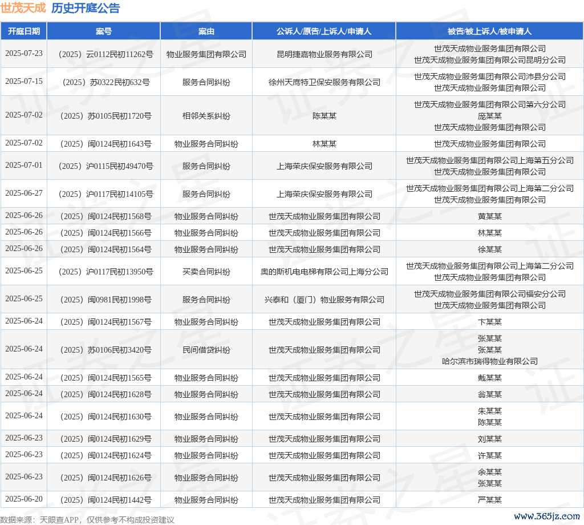Click the 世茂天成 company name in title
The image size is (584, 525).
(23, 8)
